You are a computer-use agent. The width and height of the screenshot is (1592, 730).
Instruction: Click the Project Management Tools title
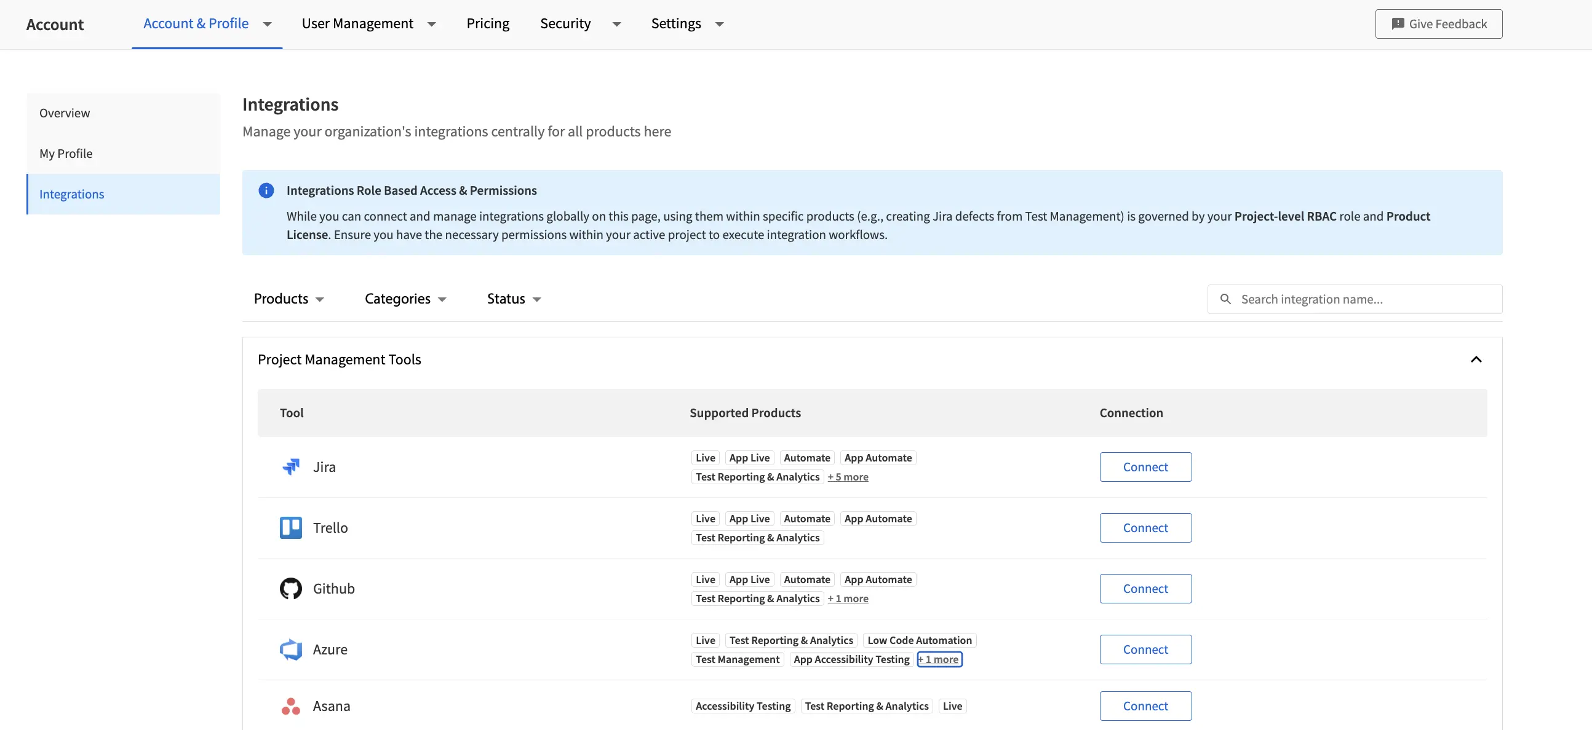click(340, 359)
